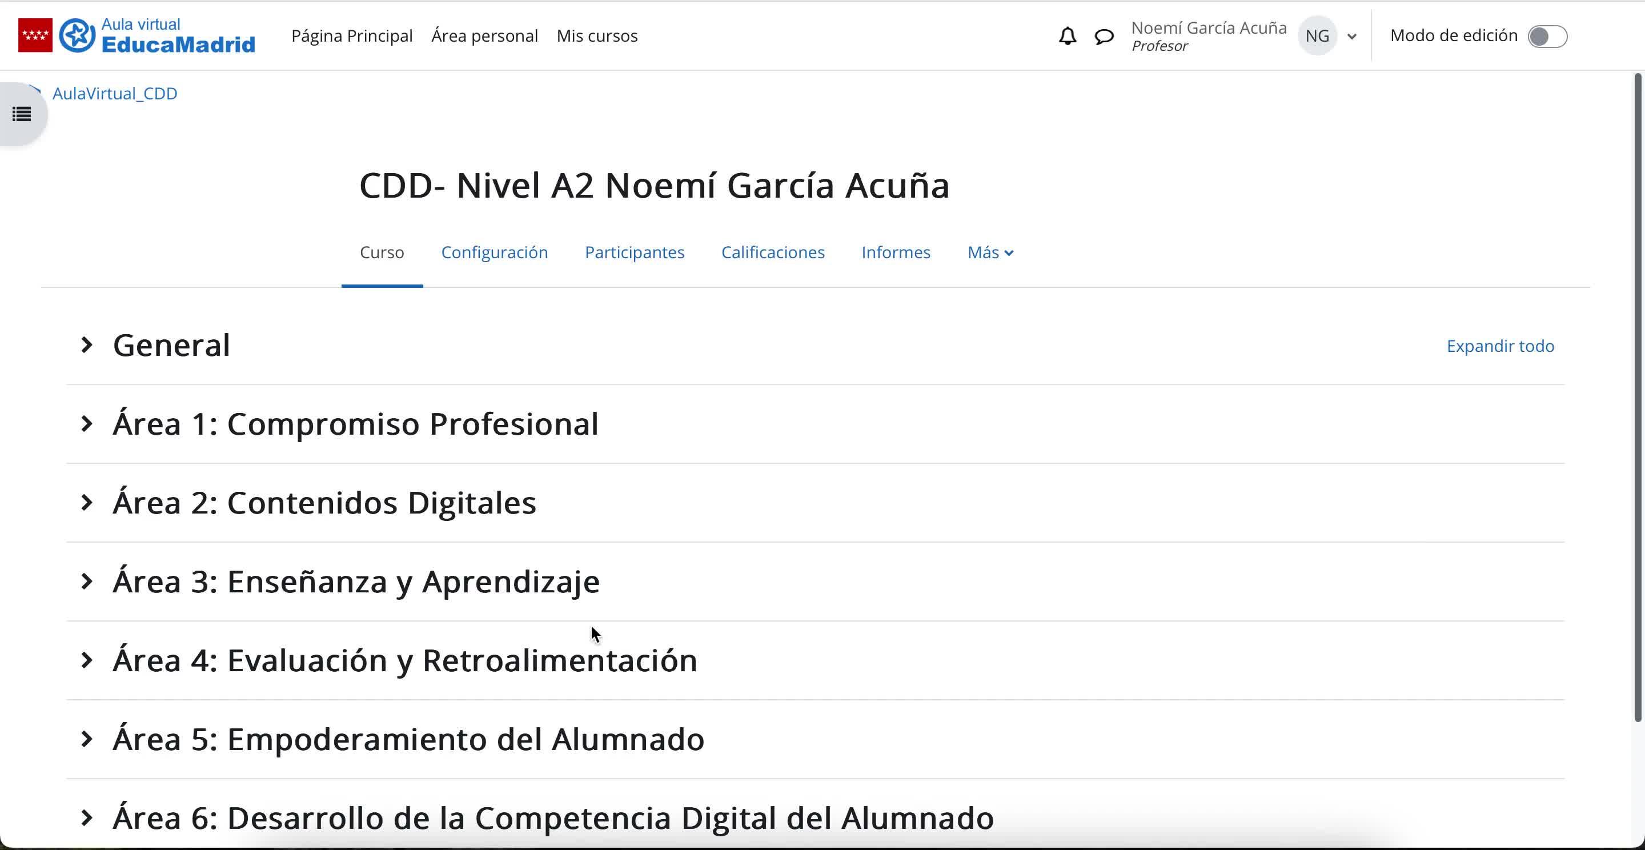Click the vertical page scrollbar
The image size is (1645, 850).
point(1638,396)
